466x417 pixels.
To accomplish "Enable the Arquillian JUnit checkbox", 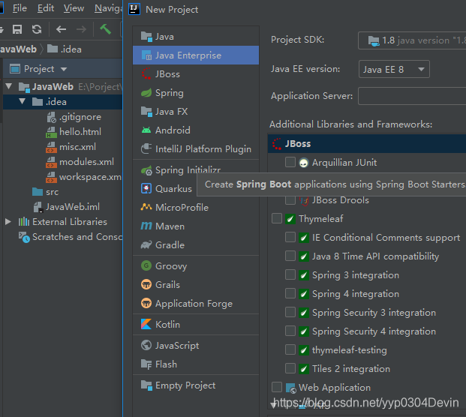I will [290, 163].
